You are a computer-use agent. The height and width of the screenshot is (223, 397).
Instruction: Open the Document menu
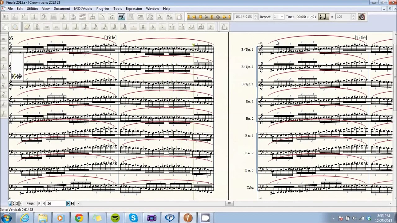tap(62, 9)
